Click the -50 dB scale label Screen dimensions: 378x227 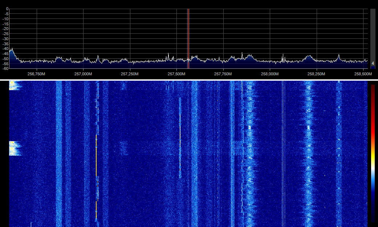click(x=5, y=59)
